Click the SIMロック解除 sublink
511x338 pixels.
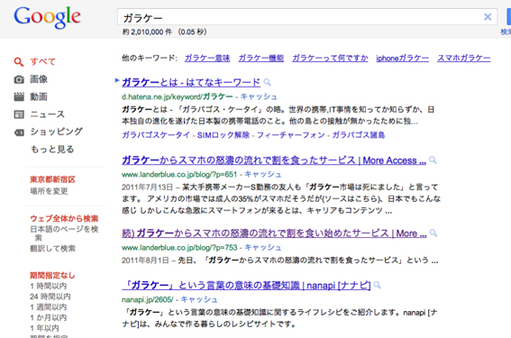coord(224,135)
